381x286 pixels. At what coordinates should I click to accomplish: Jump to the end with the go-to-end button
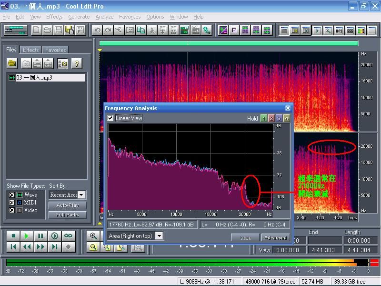[x=54, y=247]
